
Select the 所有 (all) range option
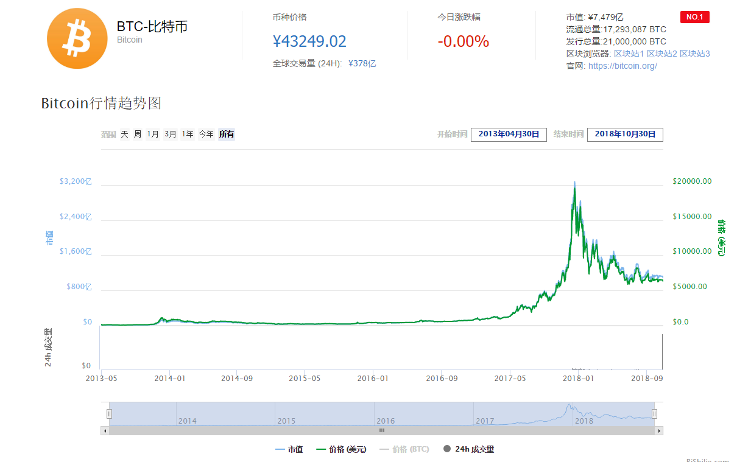[x=227, y=135]
